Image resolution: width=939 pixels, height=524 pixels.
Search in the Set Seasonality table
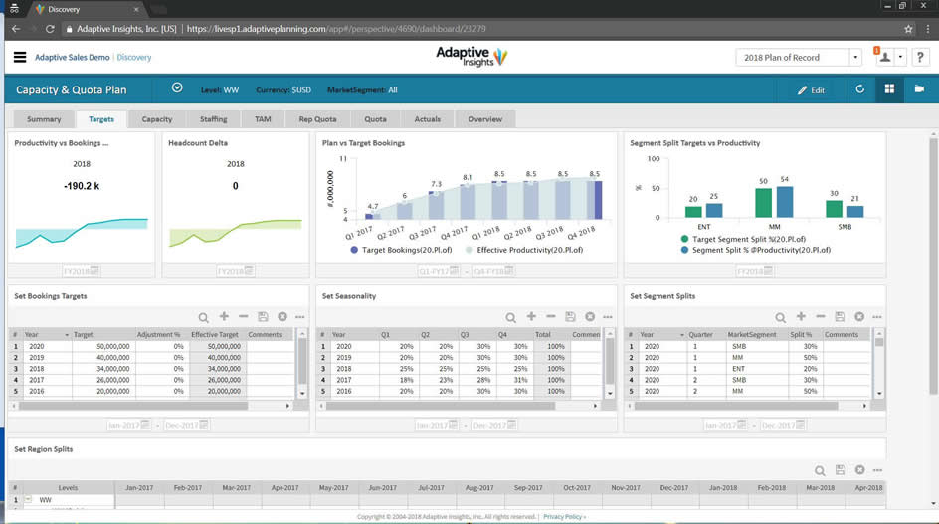click(511, 317)
